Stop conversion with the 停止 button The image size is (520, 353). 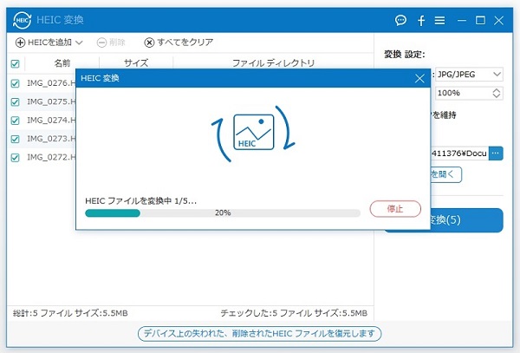395,209
